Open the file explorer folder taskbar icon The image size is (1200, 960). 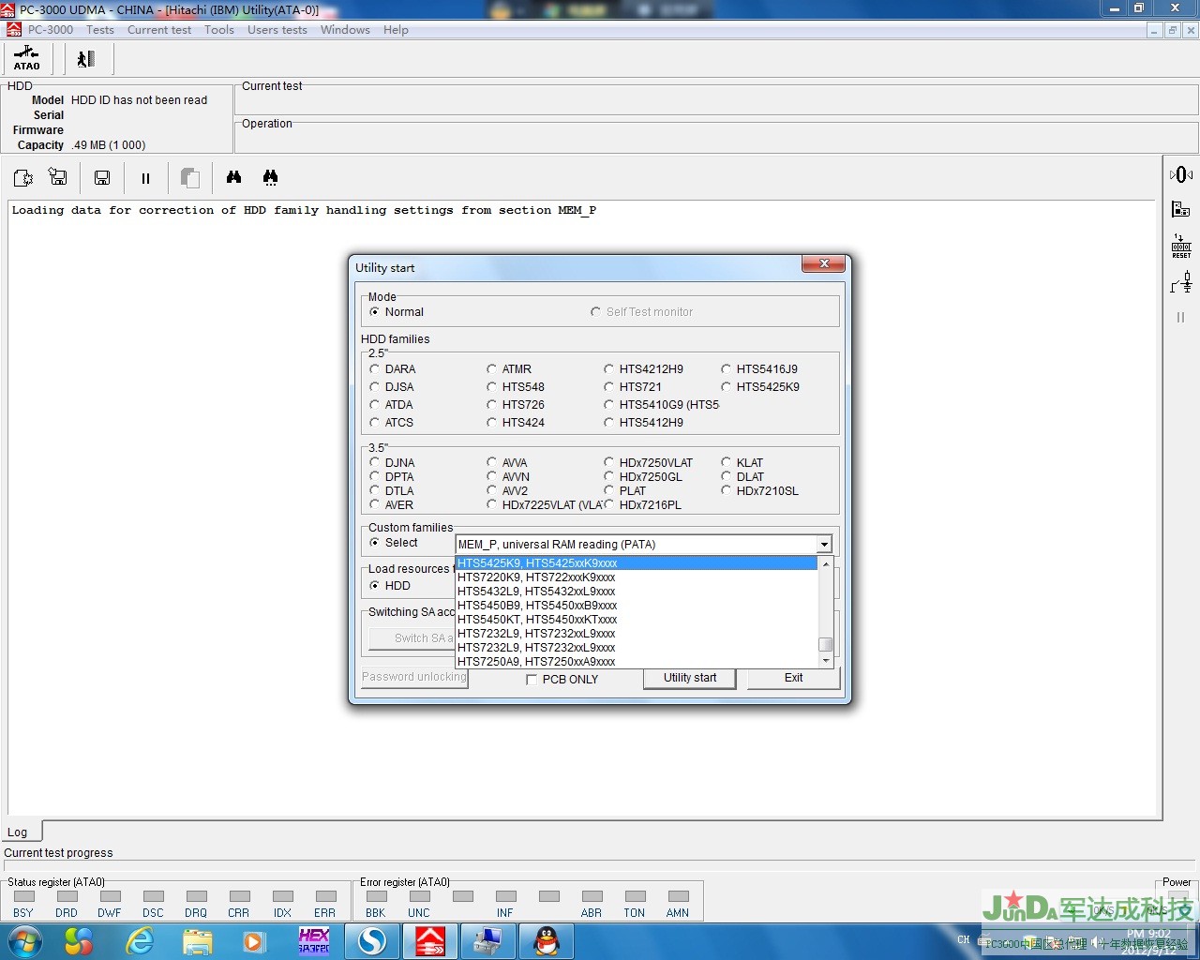click(x=197, y=941)
